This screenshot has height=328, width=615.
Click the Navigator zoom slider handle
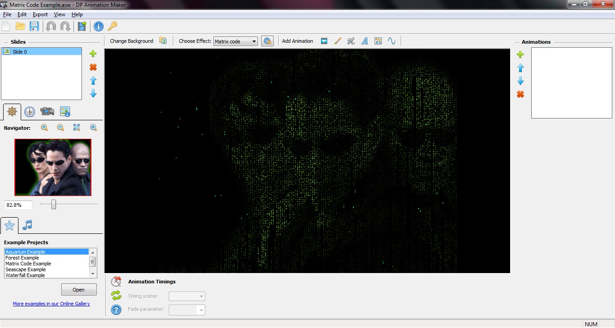[54, 205]
